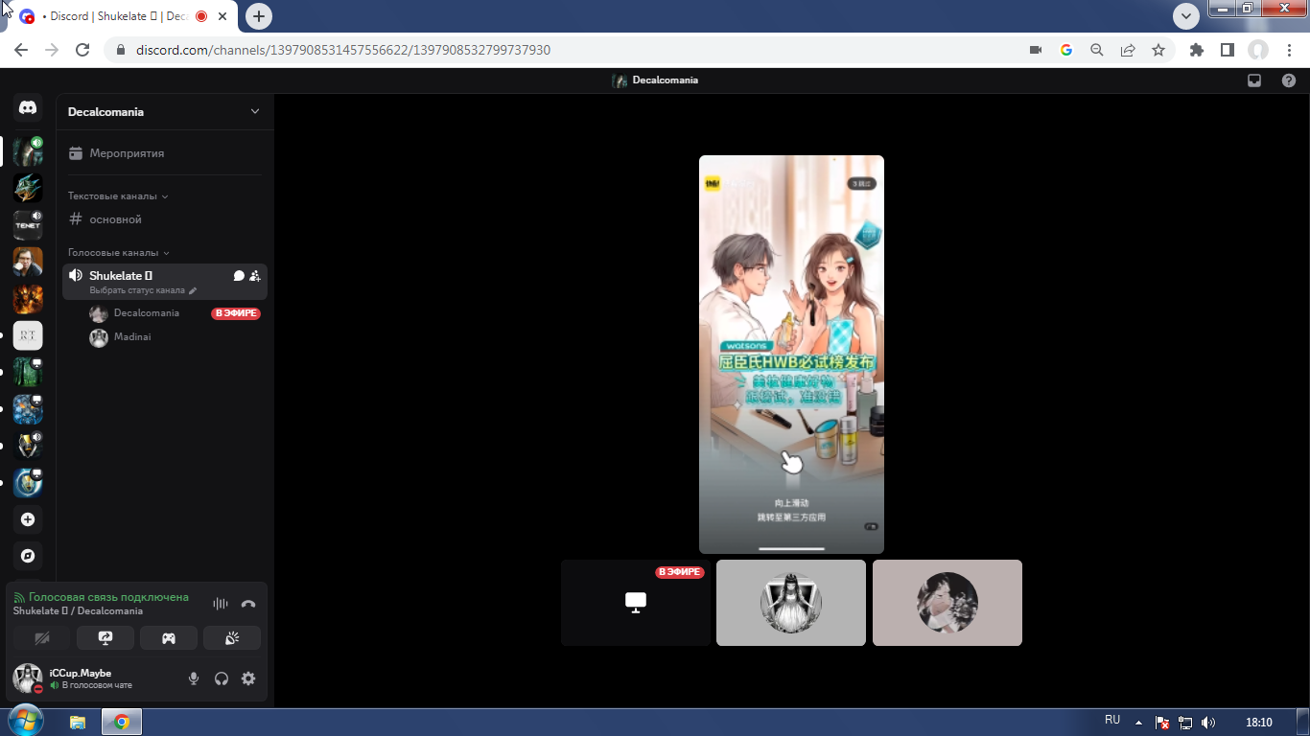Click the main stream video

tap(791, 355)
